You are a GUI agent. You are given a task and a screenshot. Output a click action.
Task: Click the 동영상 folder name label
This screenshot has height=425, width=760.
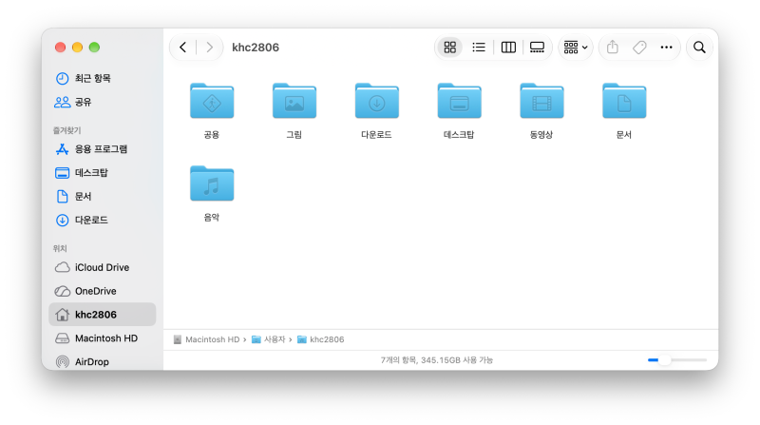tap(541, 135)
